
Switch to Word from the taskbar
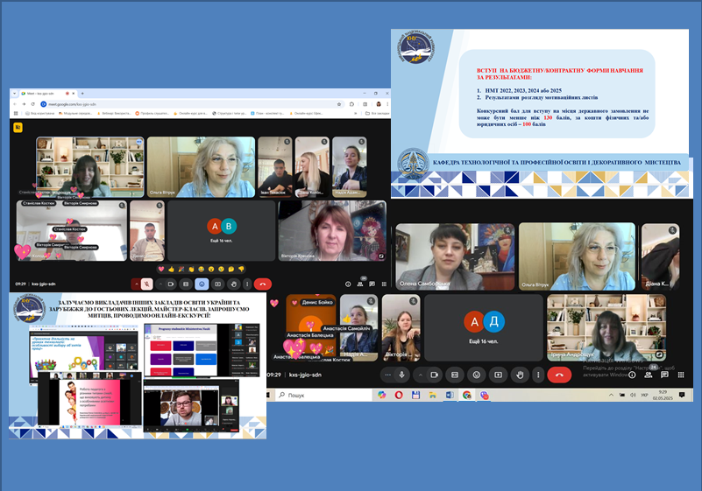450,395
